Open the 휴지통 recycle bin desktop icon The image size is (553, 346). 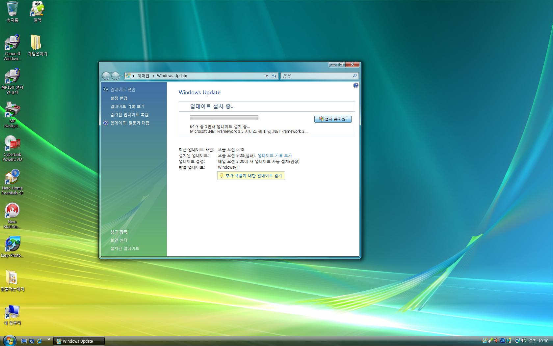coord(13,12)
